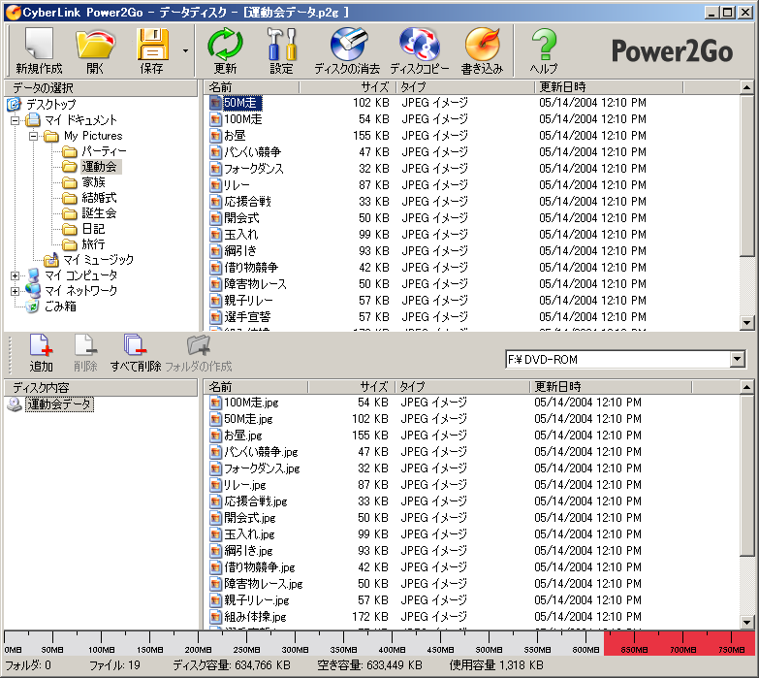Viewport: 759px width, 678px height.
Task: Click the 新規作成 (New) toolbar icon
Action: pos(39,50)
